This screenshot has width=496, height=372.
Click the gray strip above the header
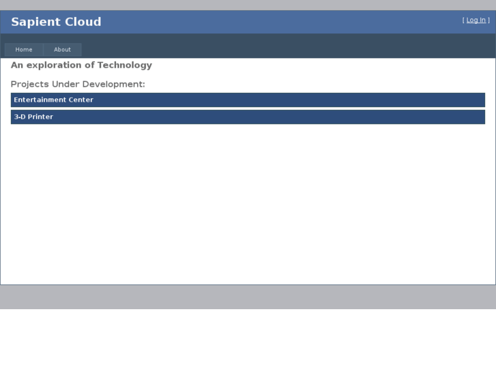[x=248, y=5]
